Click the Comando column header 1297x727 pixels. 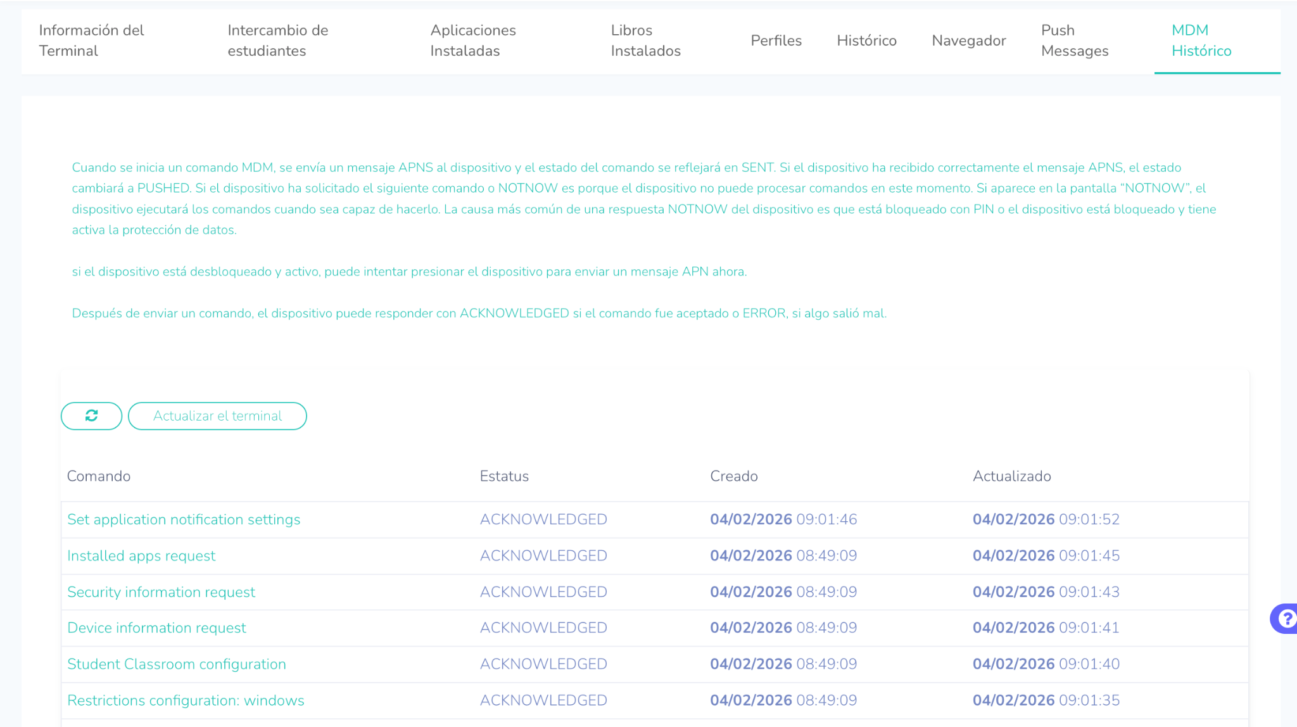pos(99,476)
